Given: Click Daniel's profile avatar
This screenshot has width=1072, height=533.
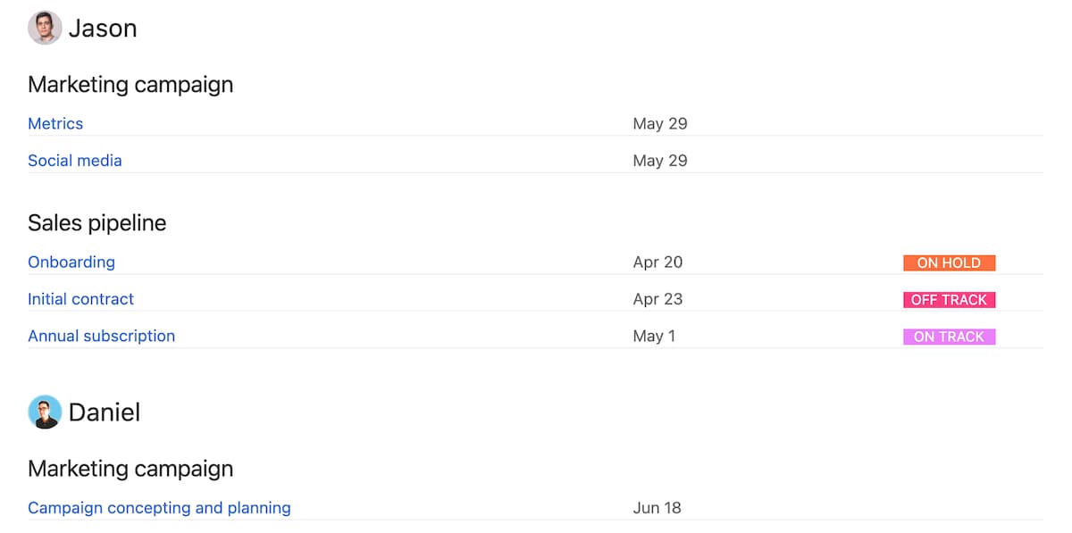Looking at the screenshot, I should (x=42, y=412).
